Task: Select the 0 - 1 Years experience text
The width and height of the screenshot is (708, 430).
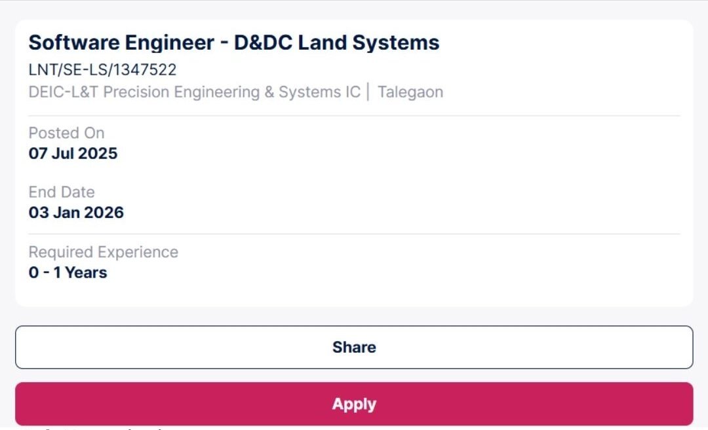Action: point(68,272)
